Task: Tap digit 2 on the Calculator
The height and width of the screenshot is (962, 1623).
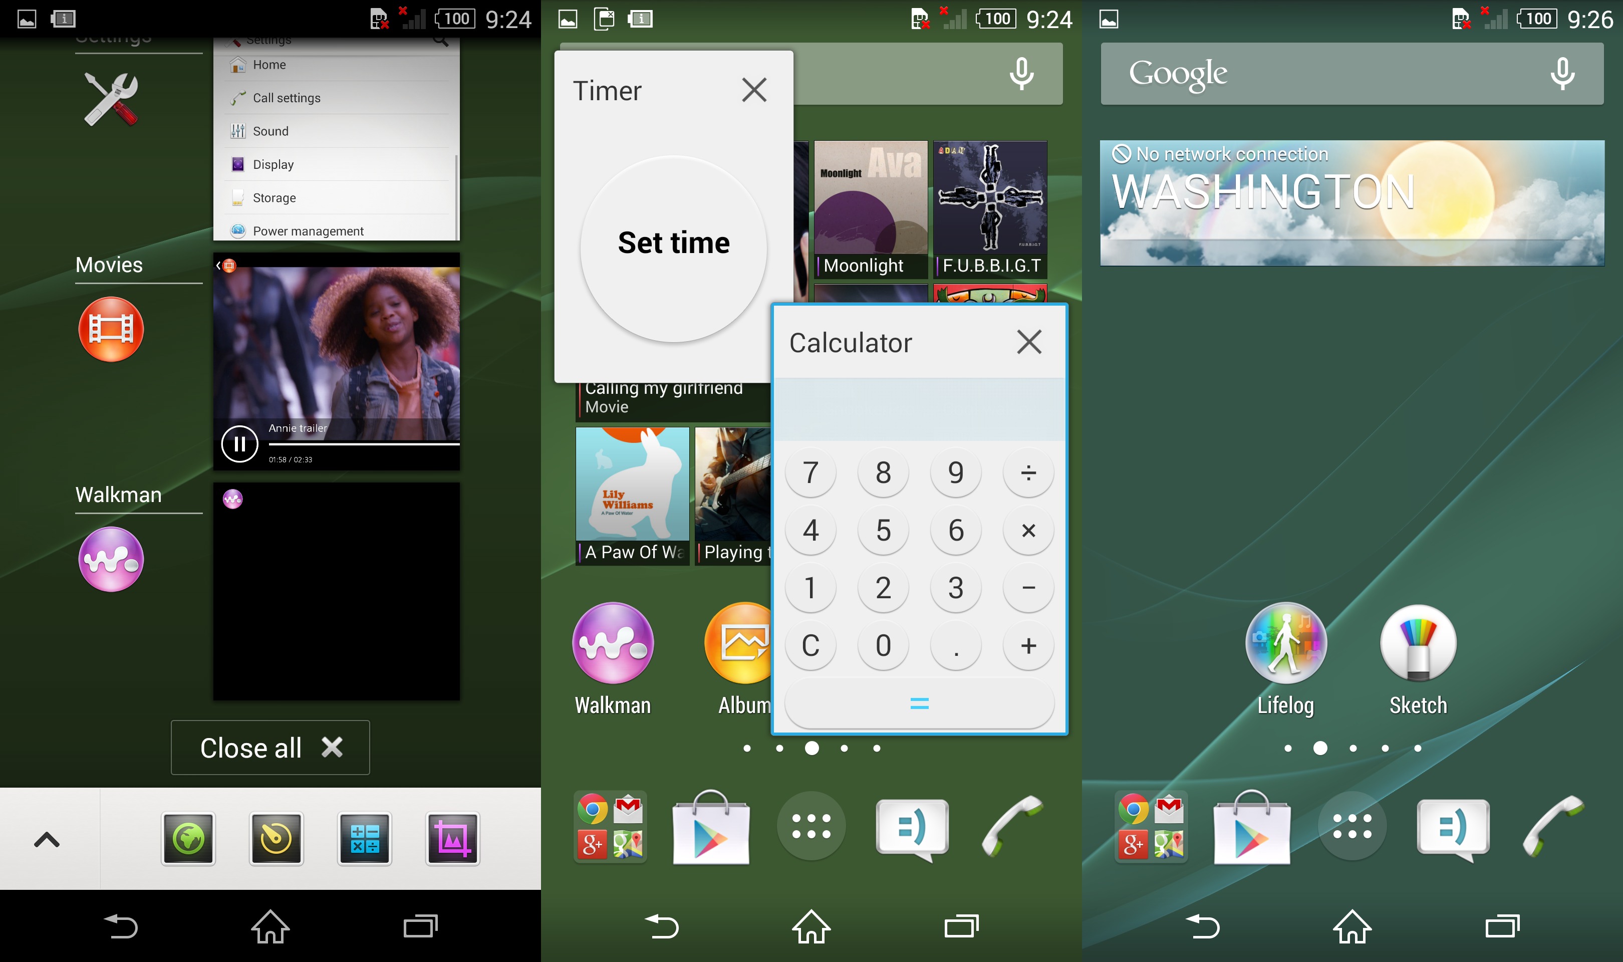Action: pyautogui.click(x=883, y=588)
